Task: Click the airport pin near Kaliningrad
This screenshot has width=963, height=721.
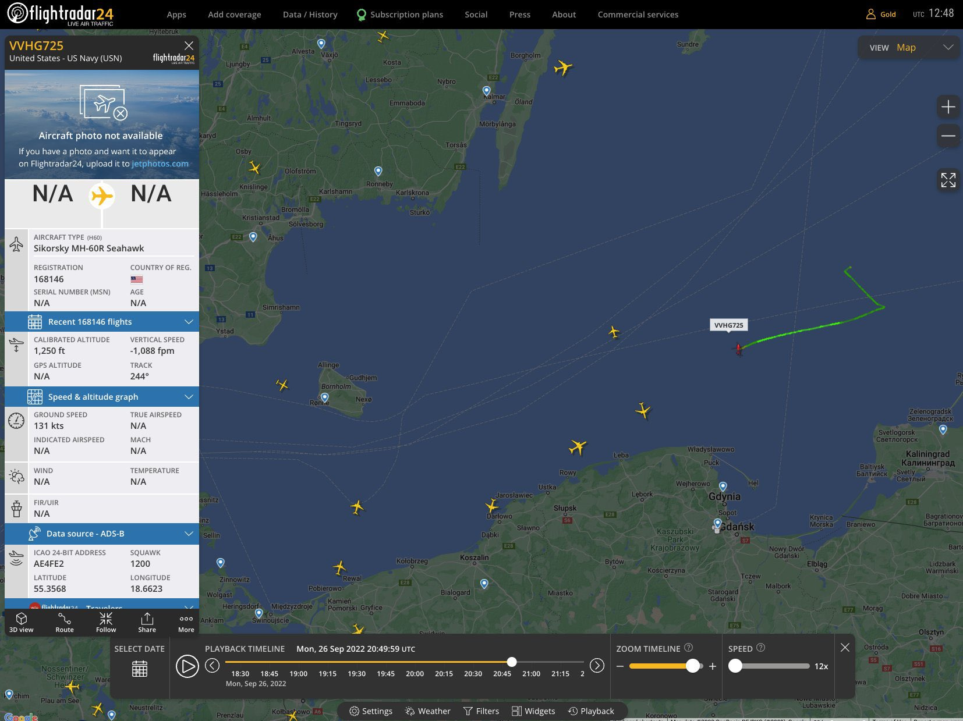Action: point(943,430)
